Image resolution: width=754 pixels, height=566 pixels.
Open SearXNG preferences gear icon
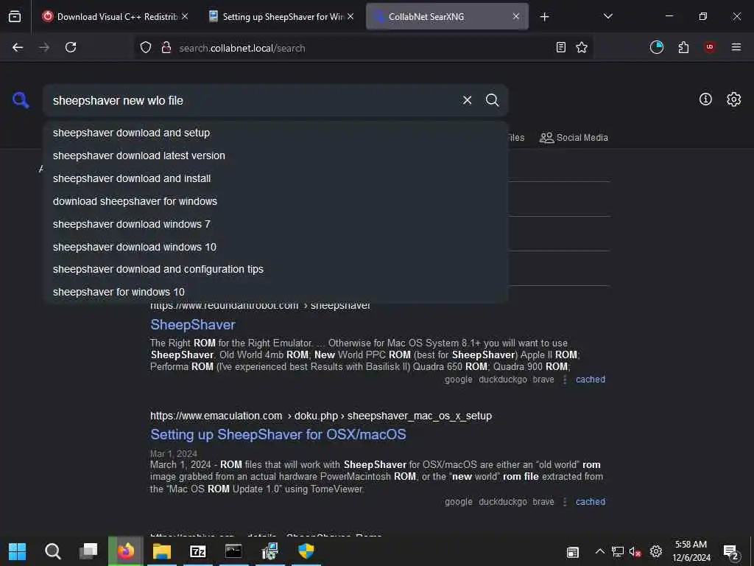(x=734, y=99)
